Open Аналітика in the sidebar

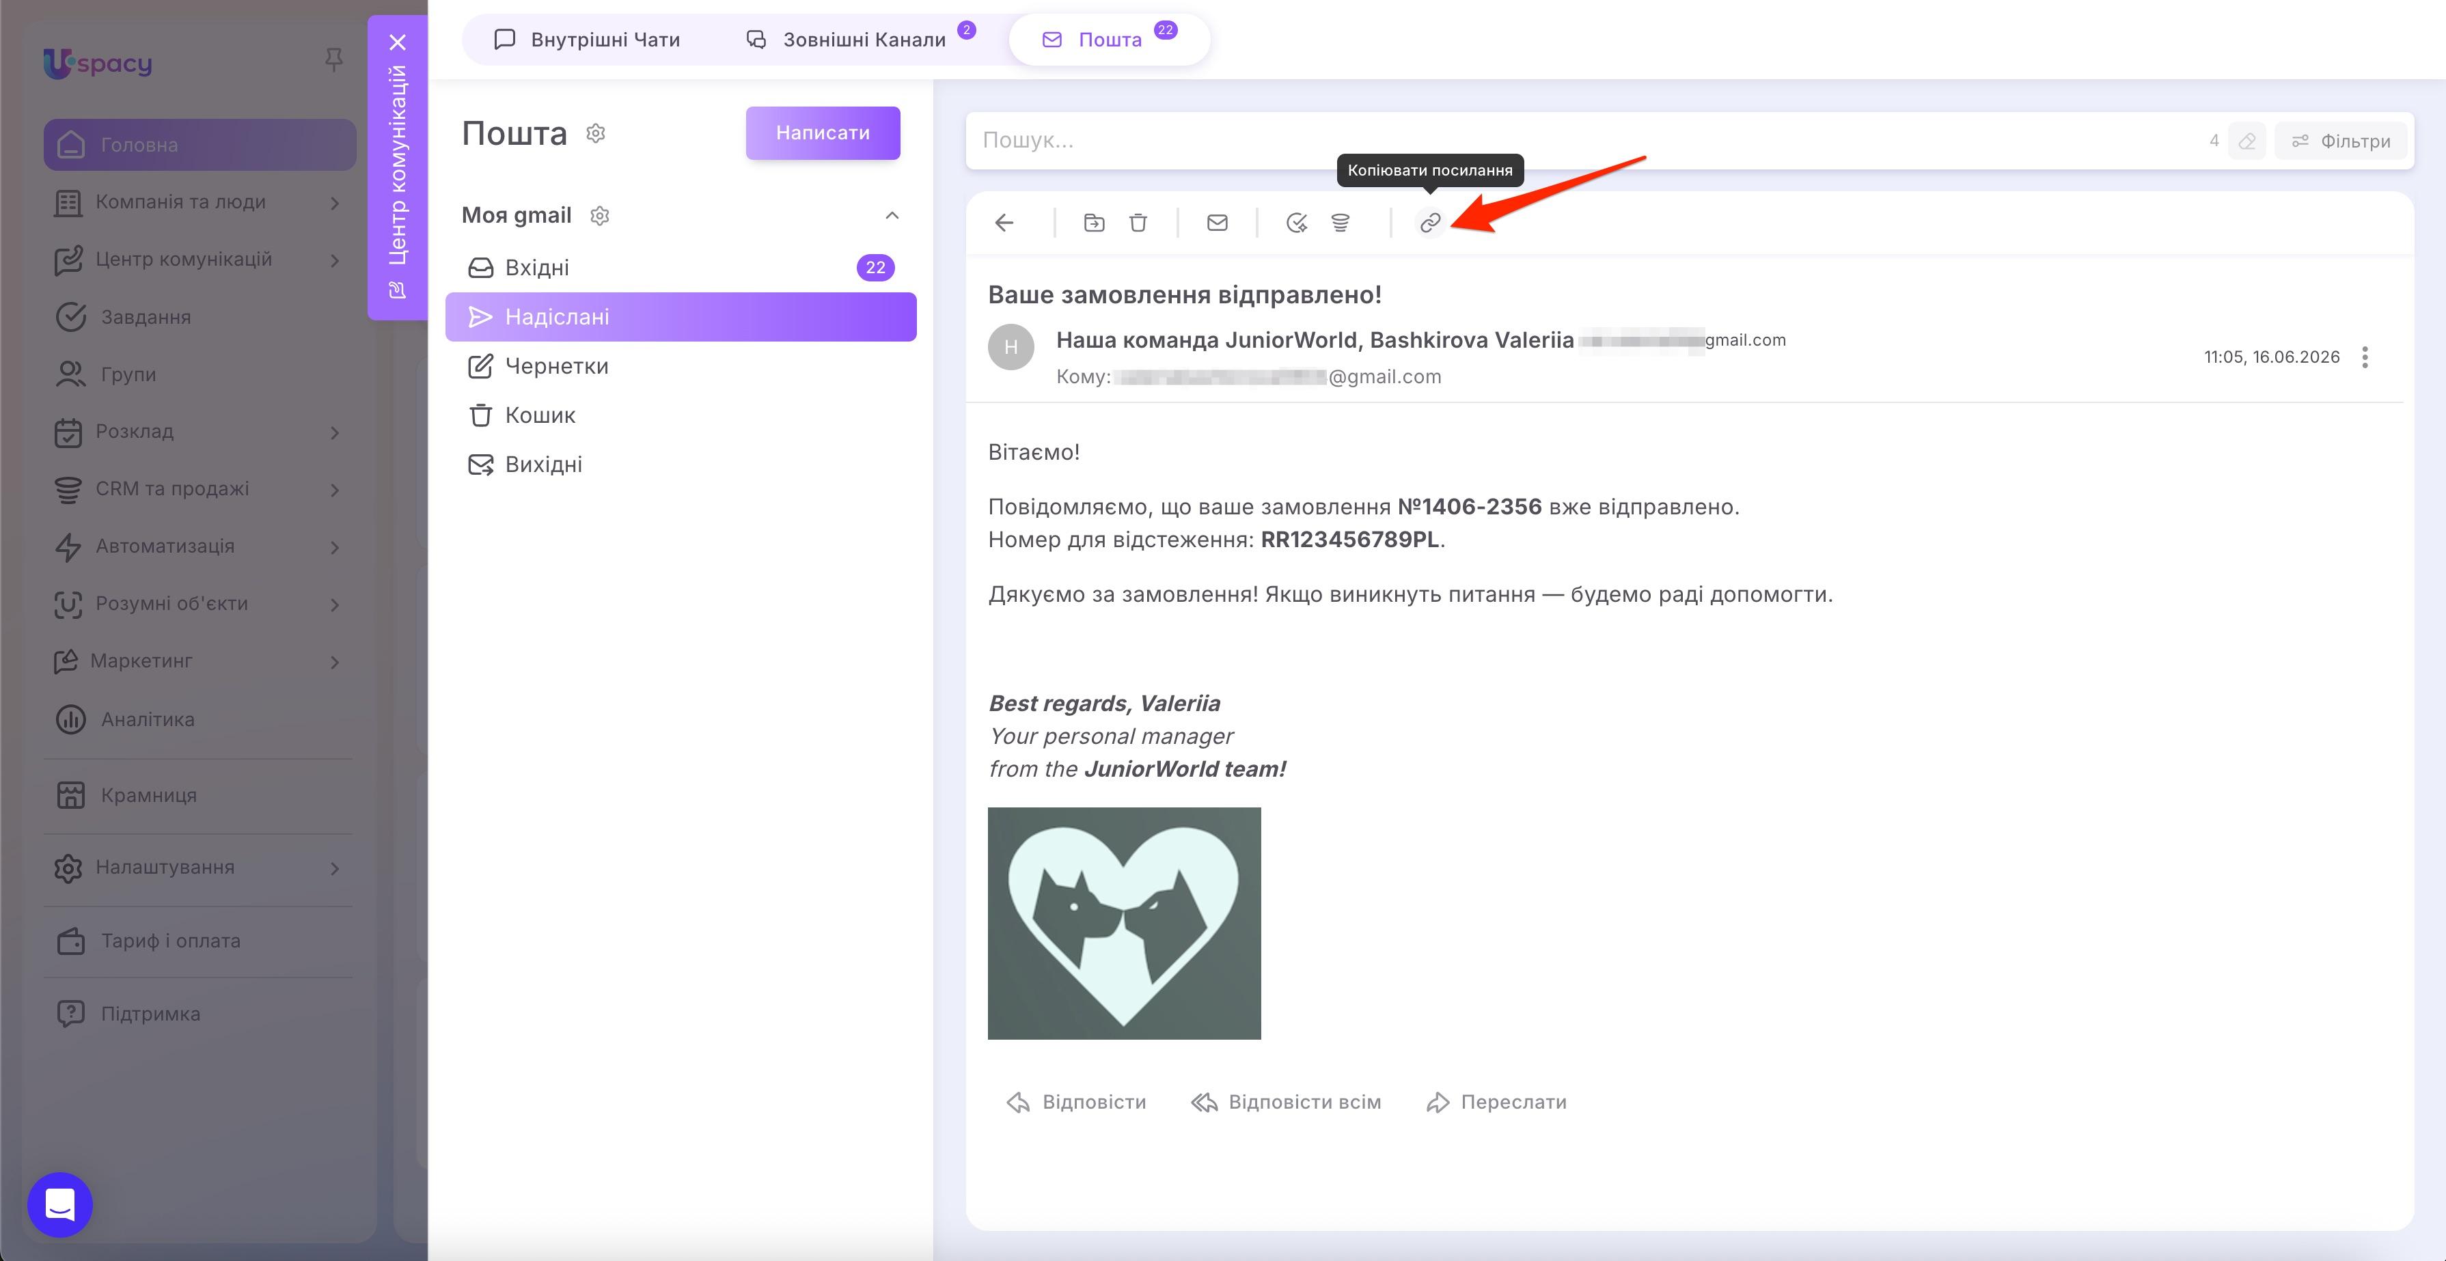(x=200, y=720)
